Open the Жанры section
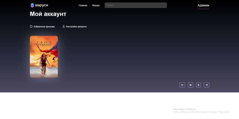Viewport: 239px width, 119px height. [x=96, y=5]
